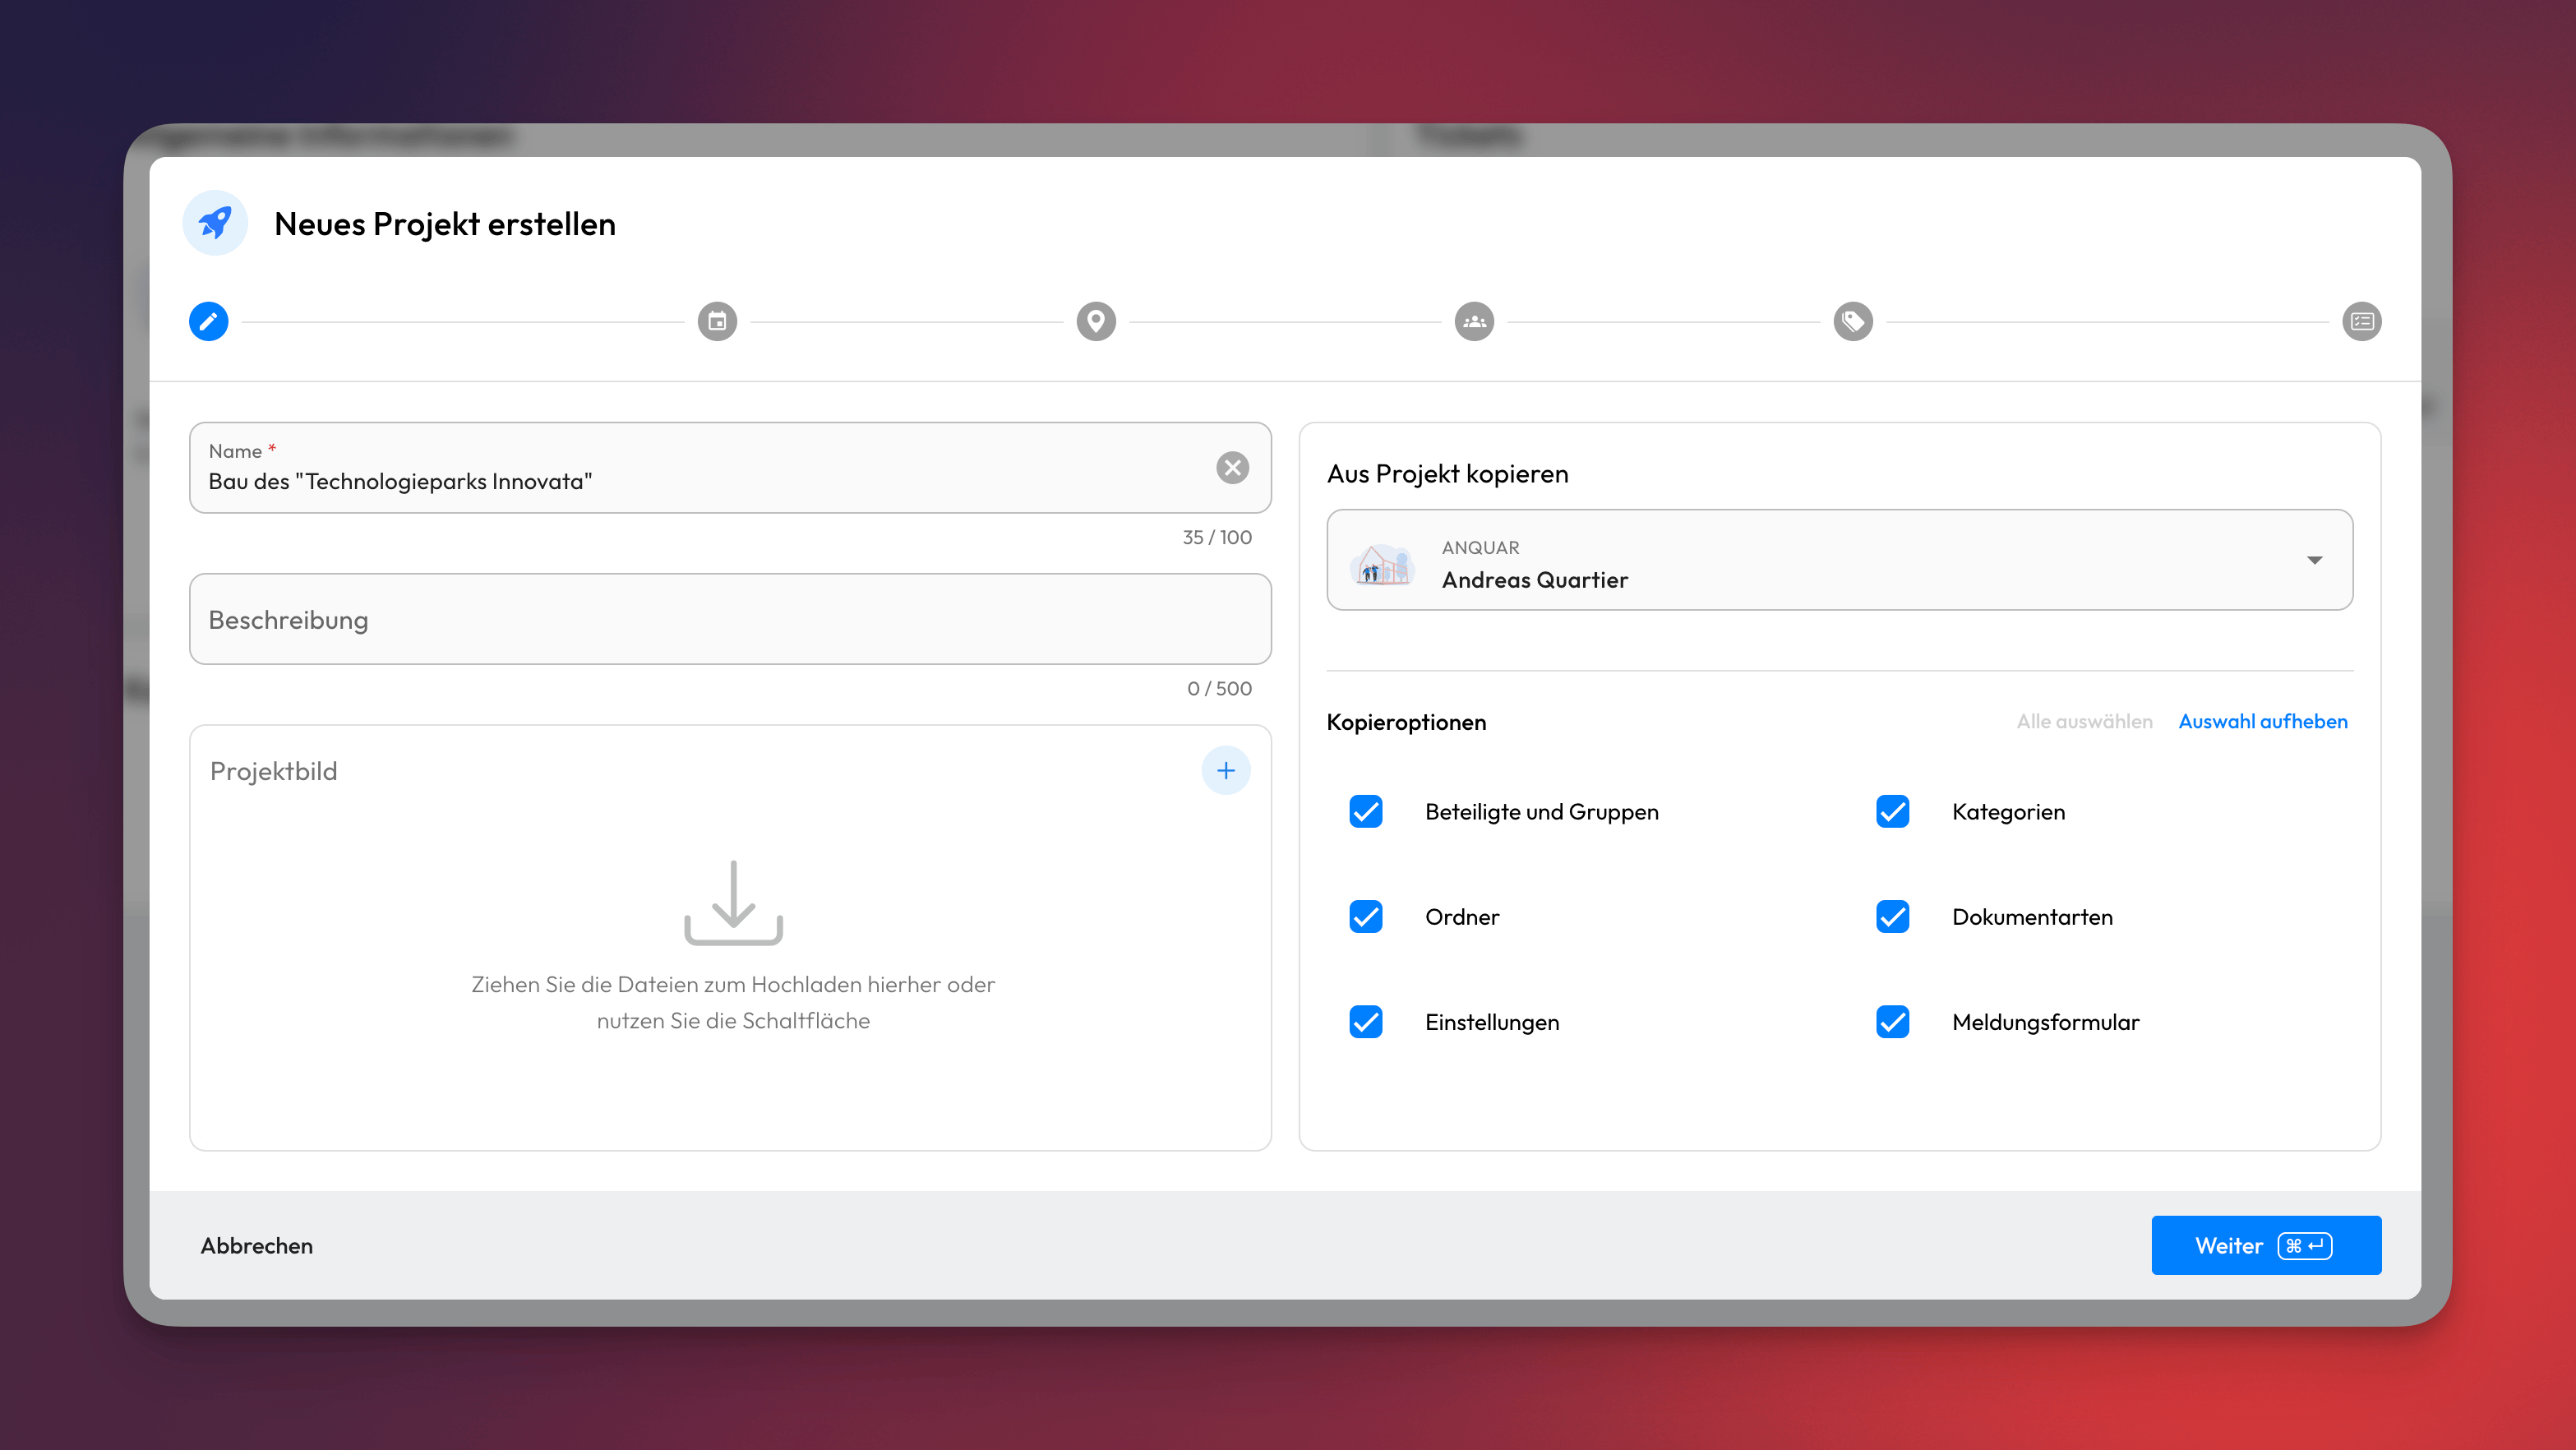2576x1450 pixels.
Task: Uncheck Beteiligte und Gruppen checkbox
Action: [1365, 811]
